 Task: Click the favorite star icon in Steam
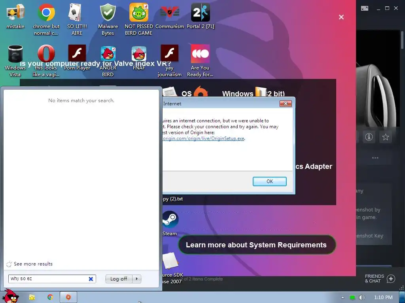point(385,137)
